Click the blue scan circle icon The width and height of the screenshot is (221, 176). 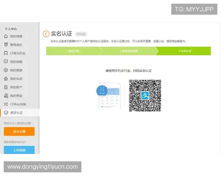pos(102,91)
